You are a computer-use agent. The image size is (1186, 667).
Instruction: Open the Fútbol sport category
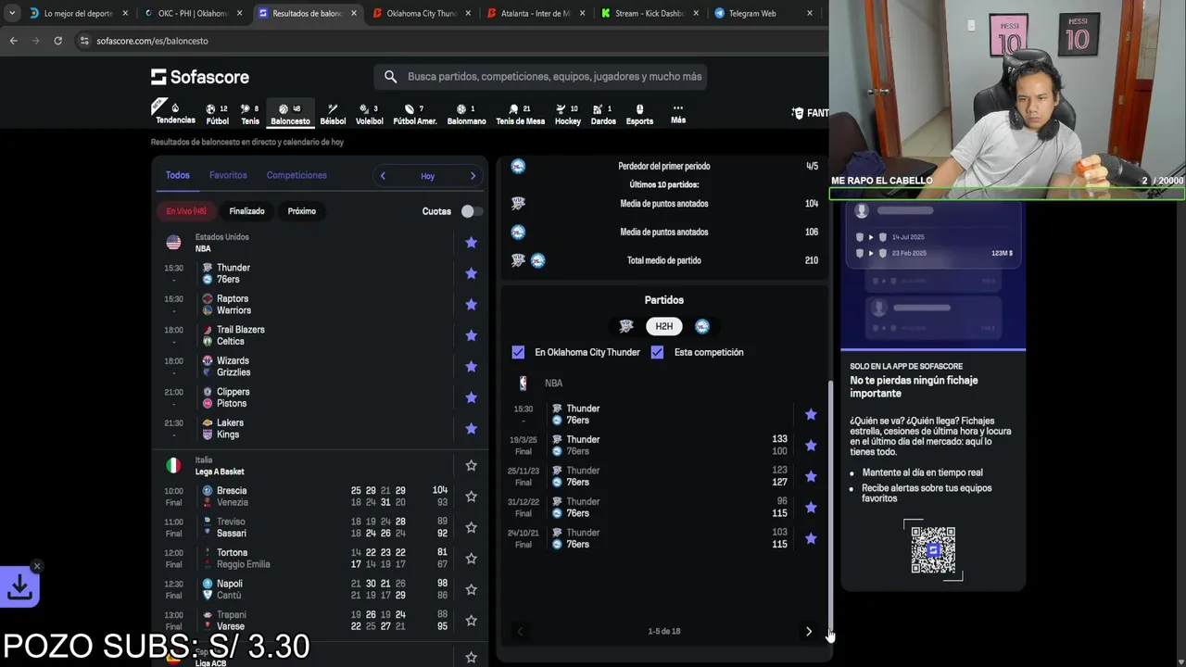[217, 114]
